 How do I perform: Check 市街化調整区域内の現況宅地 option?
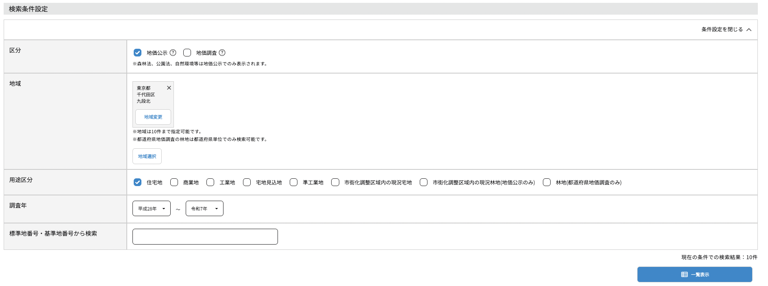[335, 182]
